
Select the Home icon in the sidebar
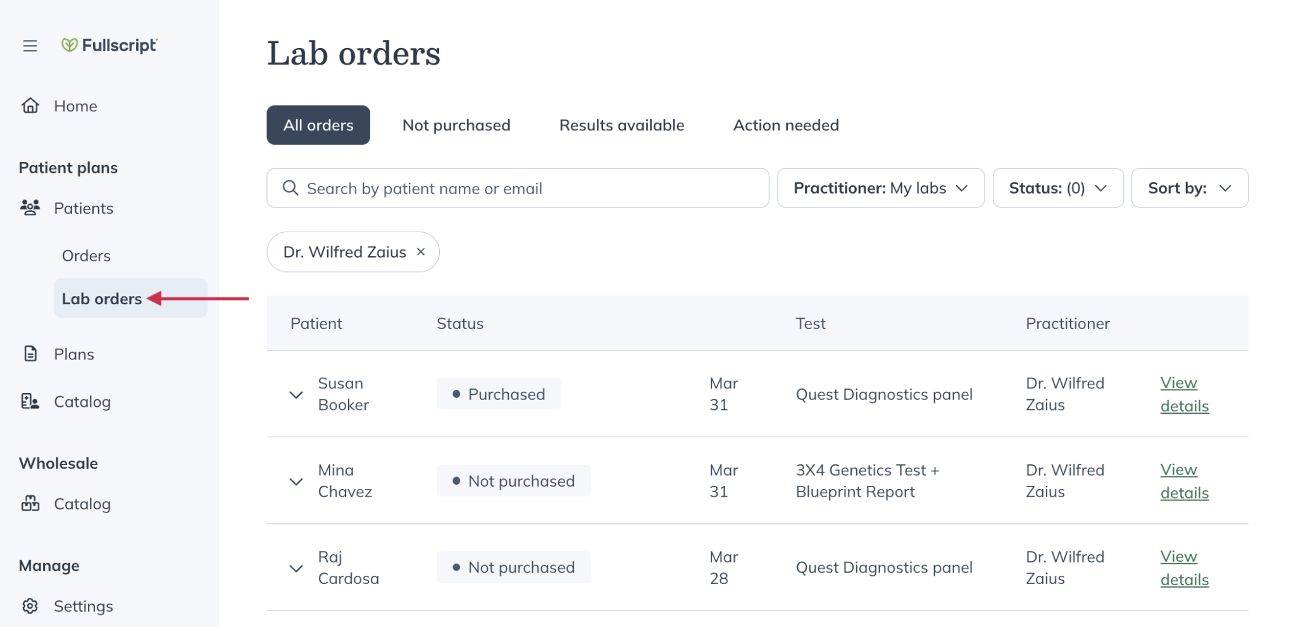click(30, 106)
